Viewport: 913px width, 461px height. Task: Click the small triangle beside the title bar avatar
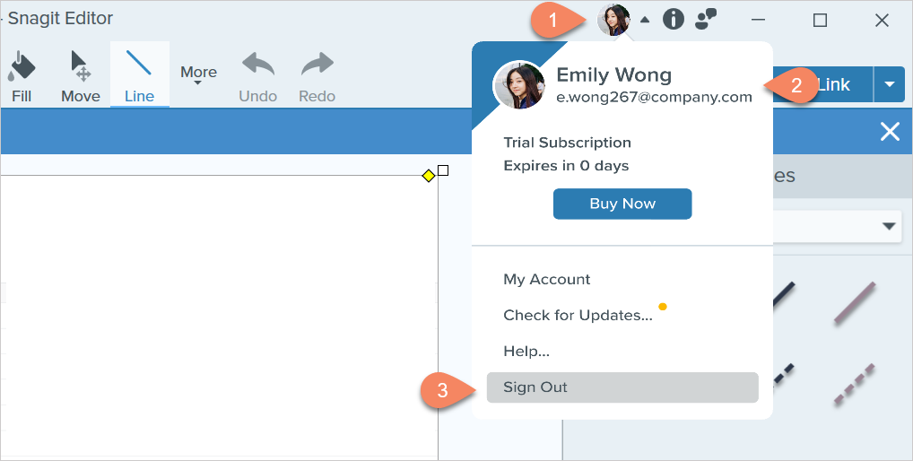645,20
